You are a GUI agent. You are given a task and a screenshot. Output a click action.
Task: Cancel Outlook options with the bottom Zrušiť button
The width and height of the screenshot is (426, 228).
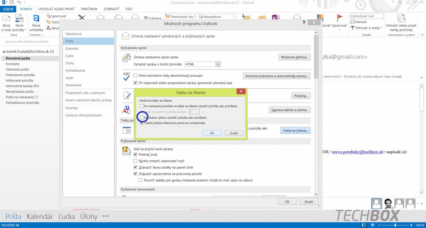[x=309, y=202]
